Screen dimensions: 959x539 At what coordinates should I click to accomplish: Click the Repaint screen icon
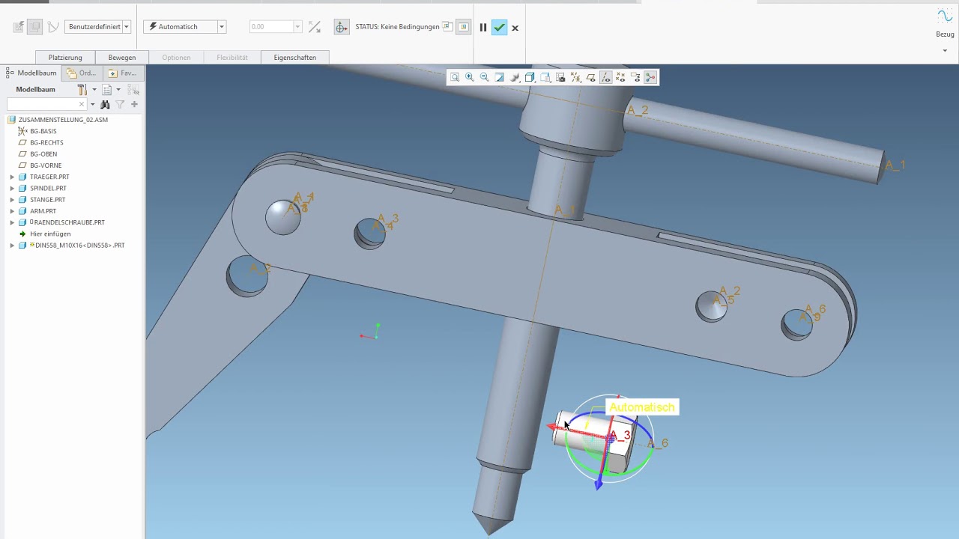coord(500,77)
